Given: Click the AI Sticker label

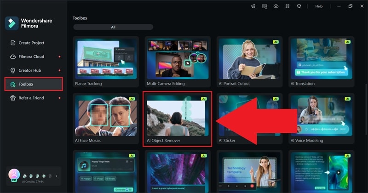Looking at the screenshot, I should [x=227, y=141].
